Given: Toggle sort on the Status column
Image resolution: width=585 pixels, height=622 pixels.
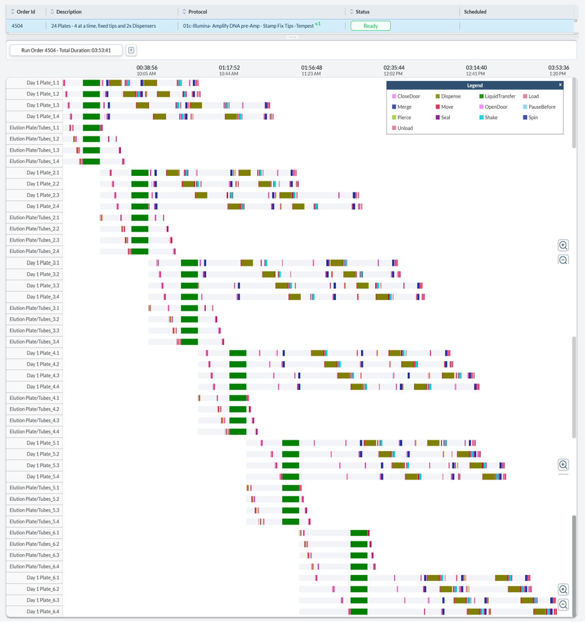Looking at the screenshot, I should pyautogui.click(x=351, y=12).
